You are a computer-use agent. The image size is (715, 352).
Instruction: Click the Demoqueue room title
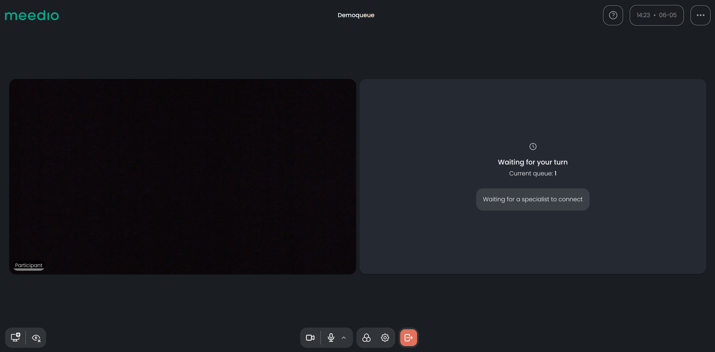tap(356, 15)
